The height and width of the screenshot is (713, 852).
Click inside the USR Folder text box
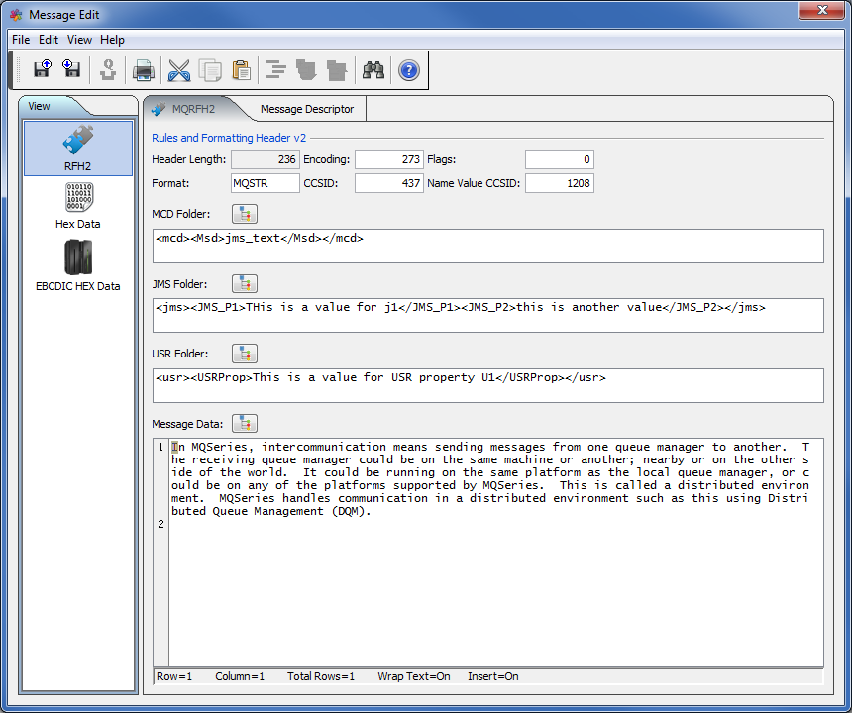pyautogui.click(x=488, y=385)
